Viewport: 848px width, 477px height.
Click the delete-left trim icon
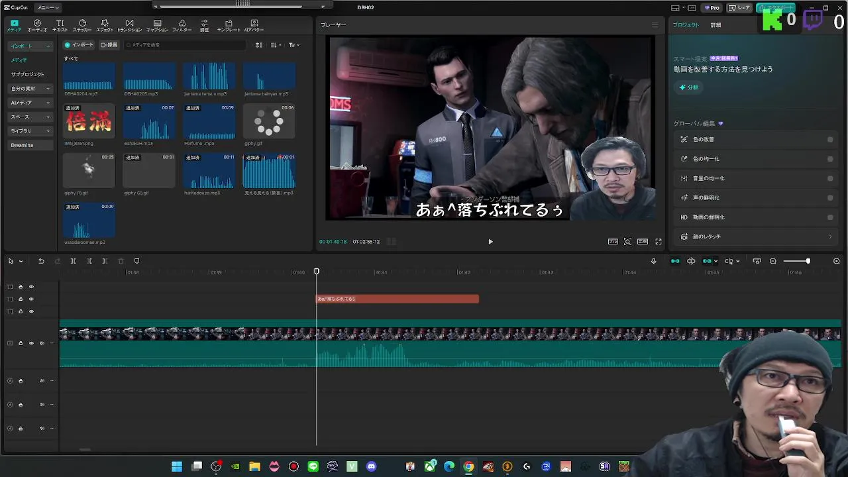point(89,261)
